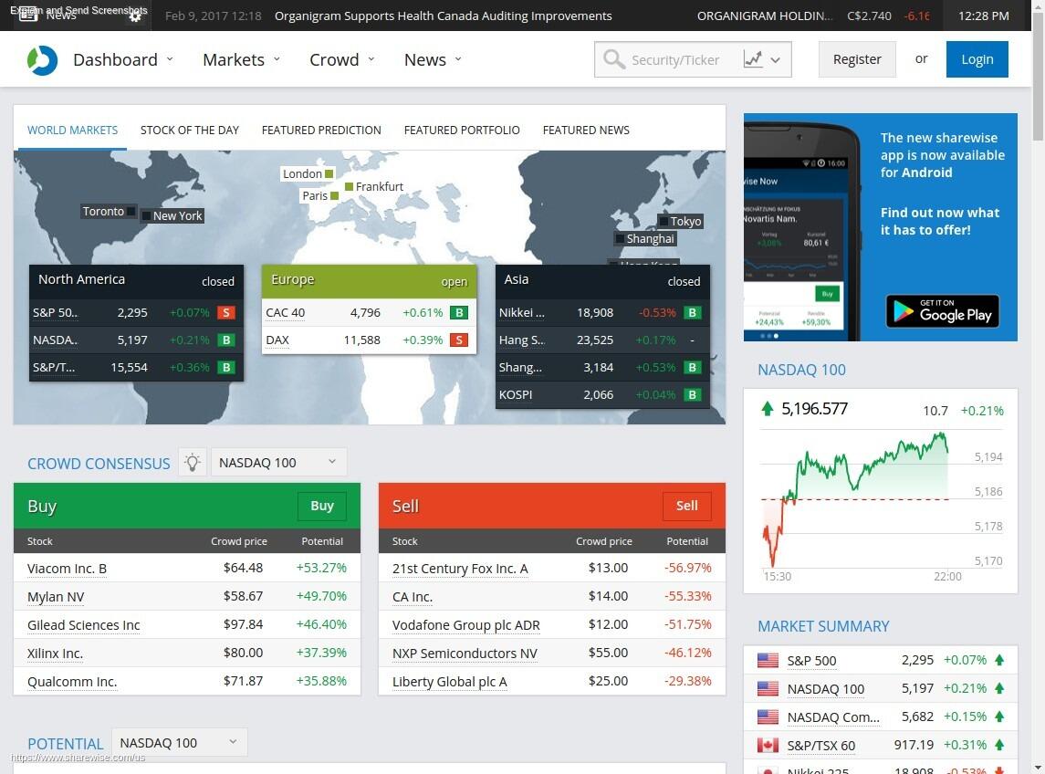Open the Crowd Consensus NASDAQ 100 dropdown
Viewport: 1045px width, 774px height.
[x=278, y=462]
